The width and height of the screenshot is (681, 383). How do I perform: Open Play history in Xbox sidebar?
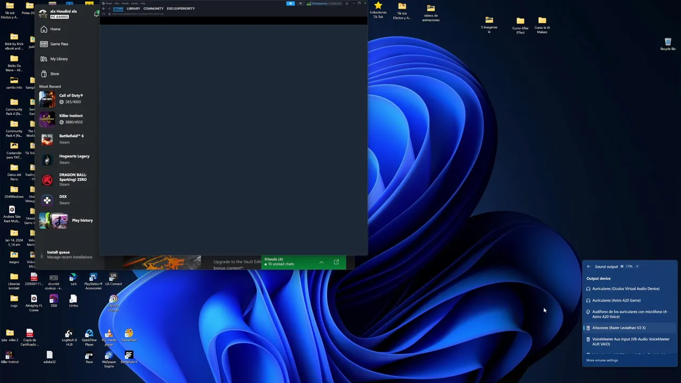tap(68, 220)
